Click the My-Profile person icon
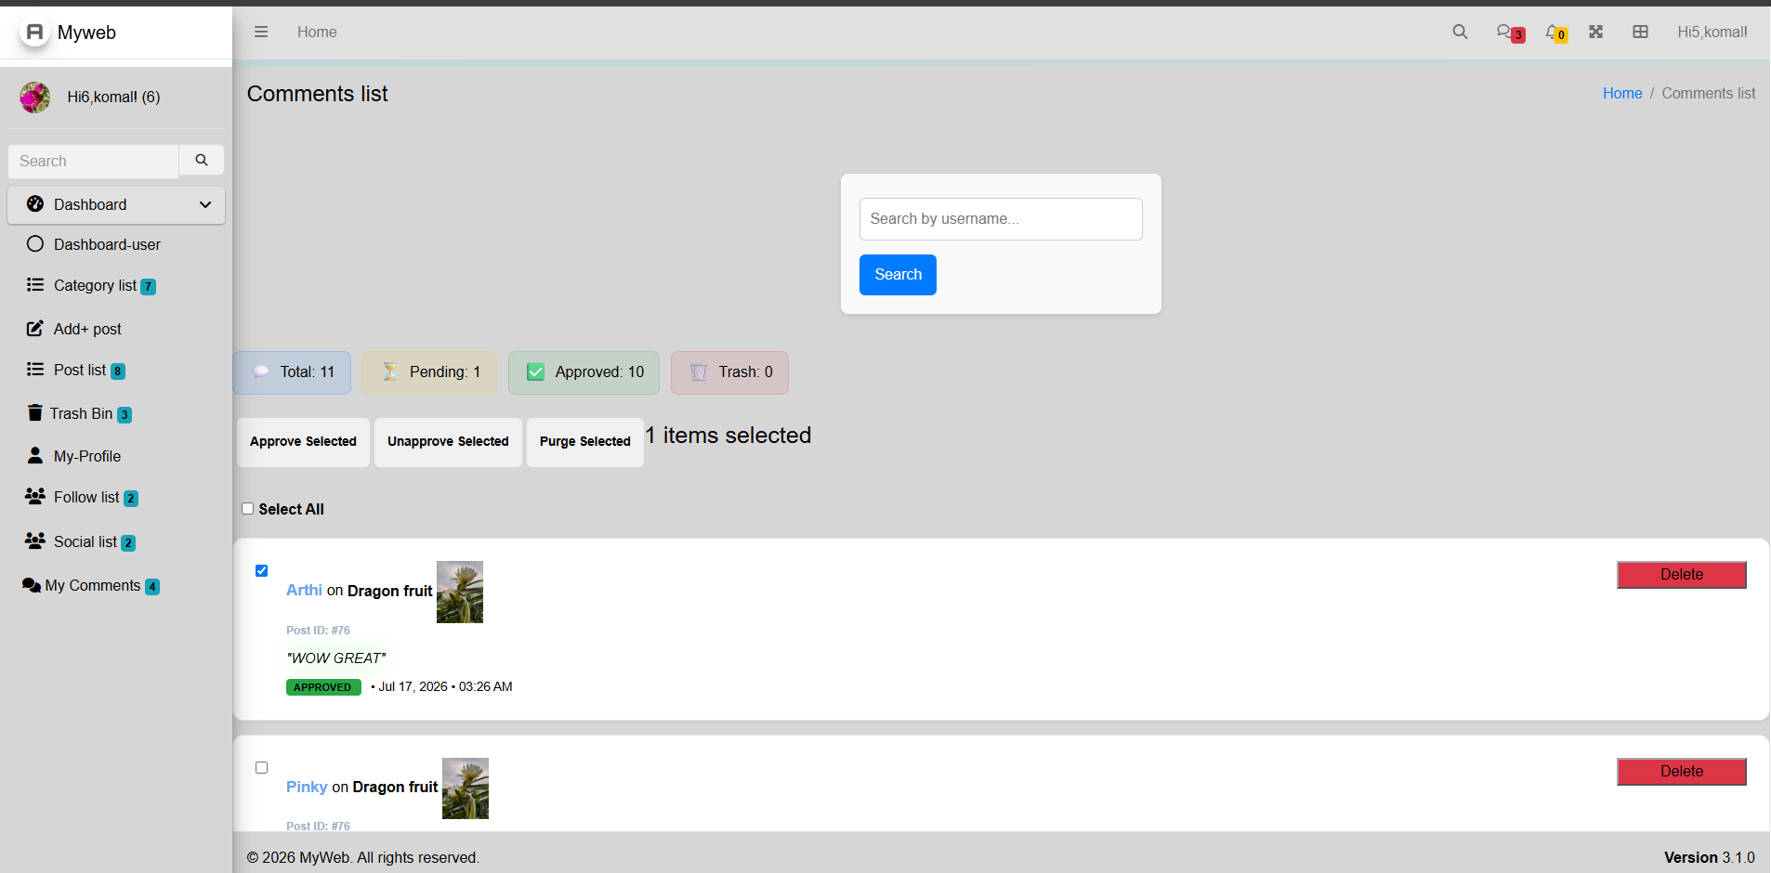Viewport: 1771px width, 873px height. pos(35,455)
